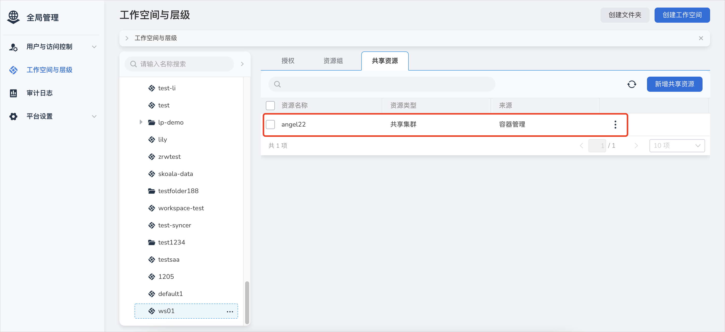This screenshot has height=332, width=725.
Task: Select the testsaa workspace
Action: point(169,260)
